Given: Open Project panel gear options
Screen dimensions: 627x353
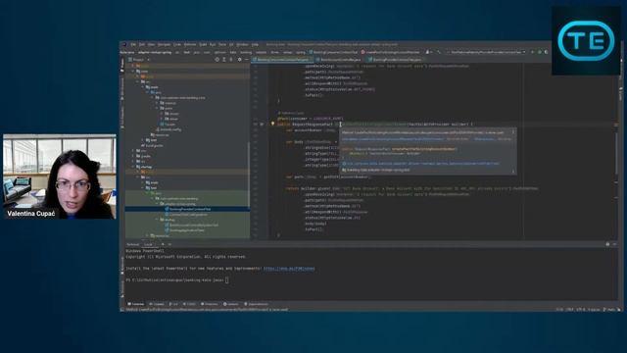Looking at the screenshot, I should 239,60.
